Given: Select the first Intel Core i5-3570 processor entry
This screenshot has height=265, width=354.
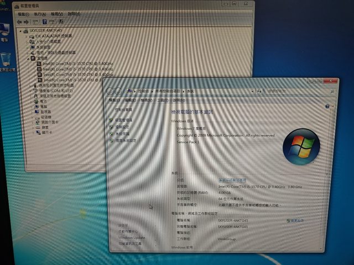Looking at the screenshot, I should [x=76, y=63].
